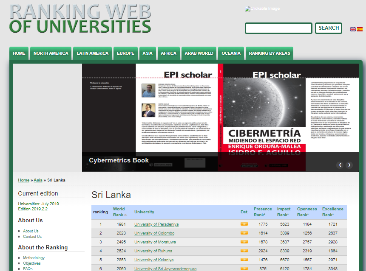Open the Asia menu tab
Viewport: 366px width, 271px height.
pos(148,53)
